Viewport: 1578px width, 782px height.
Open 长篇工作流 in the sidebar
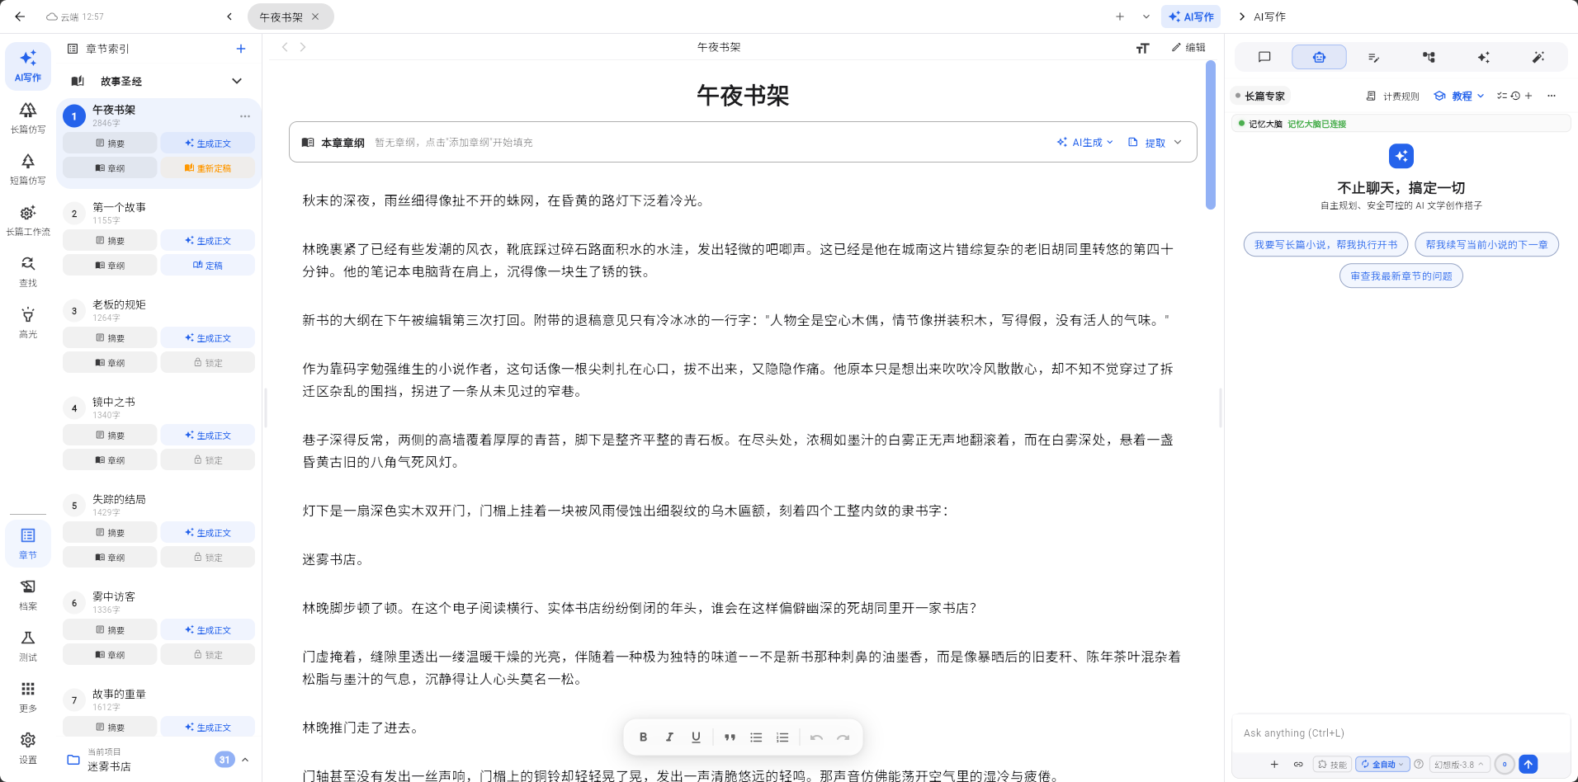pyautogui.click(x=28, y=219)
